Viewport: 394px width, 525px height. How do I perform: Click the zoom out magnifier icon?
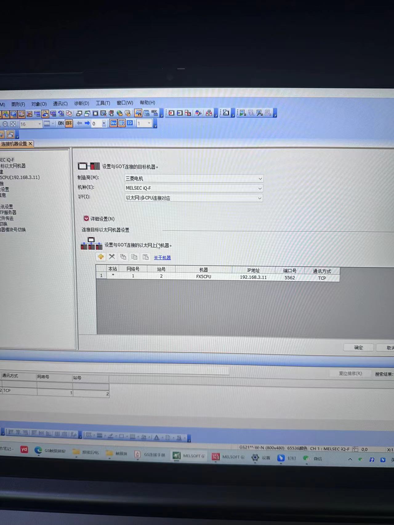pos(5,124)
